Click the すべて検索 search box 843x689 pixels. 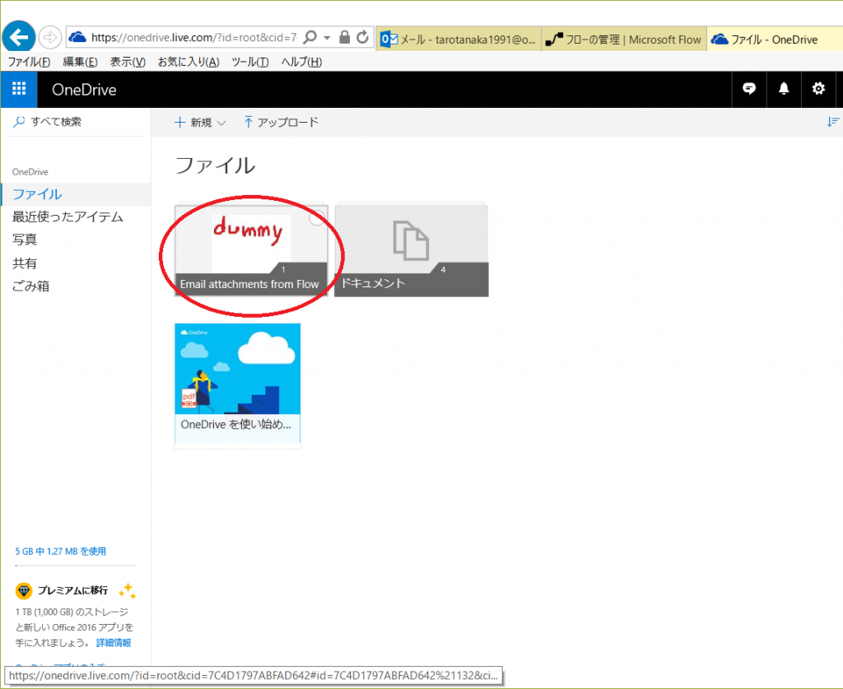[76, 122]
